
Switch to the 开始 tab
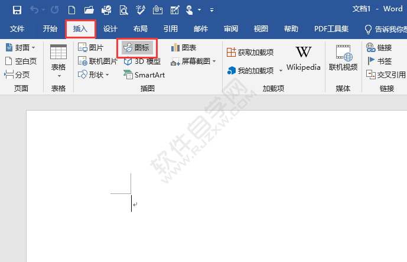pyautogui.click(x=50, y=28)
